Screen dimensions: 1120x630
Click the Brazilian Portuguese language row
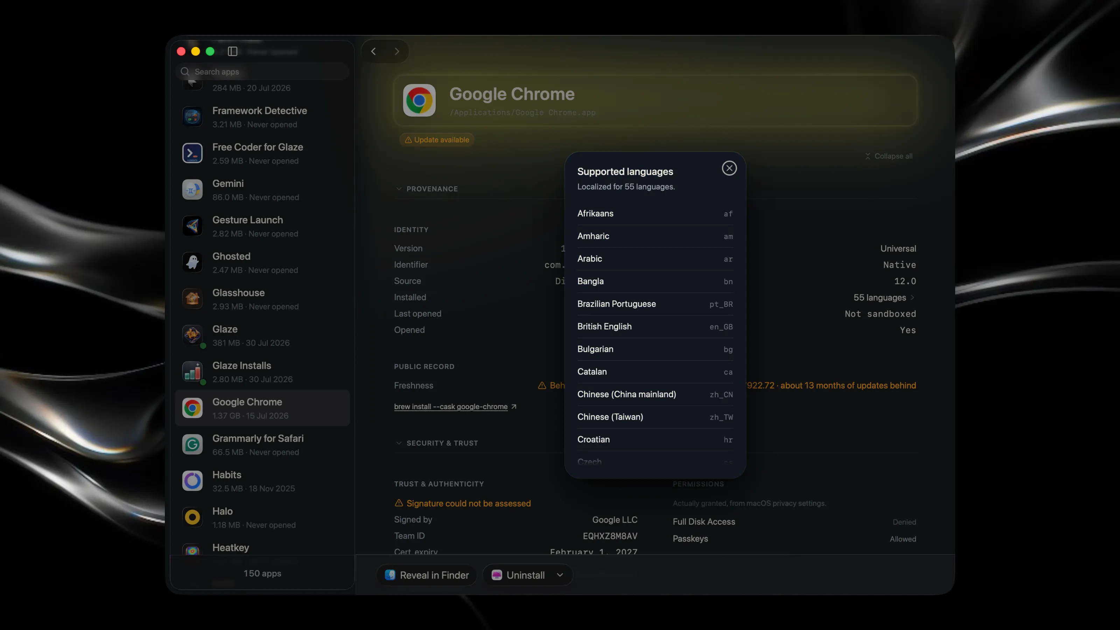click(655, 304)
